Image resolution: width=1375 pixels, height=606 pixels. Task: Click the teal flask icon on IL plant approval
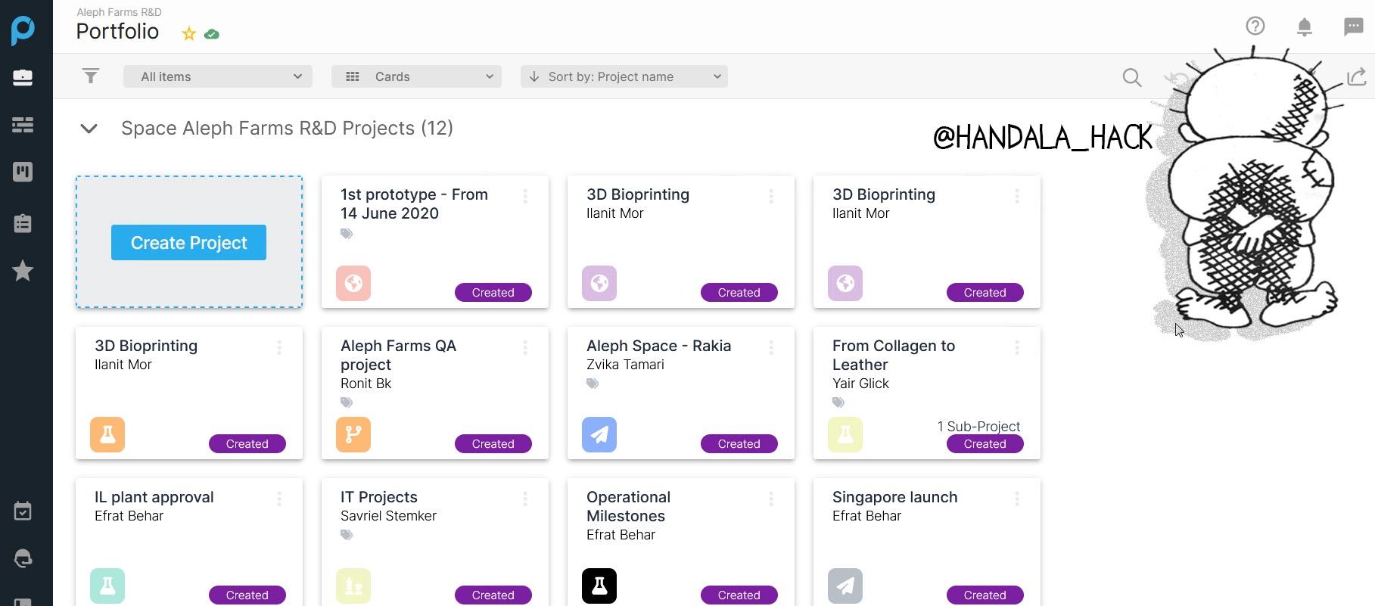(107, 586)
